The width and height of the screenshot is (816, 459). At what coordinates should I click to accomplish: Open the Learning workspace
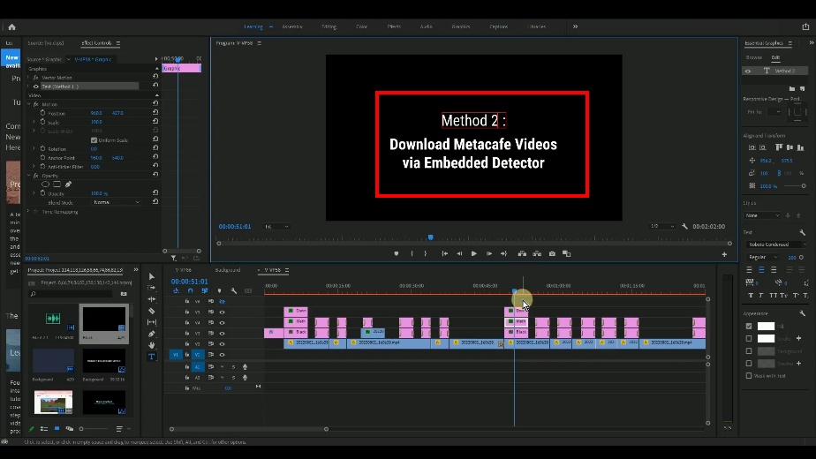(253, 26)
